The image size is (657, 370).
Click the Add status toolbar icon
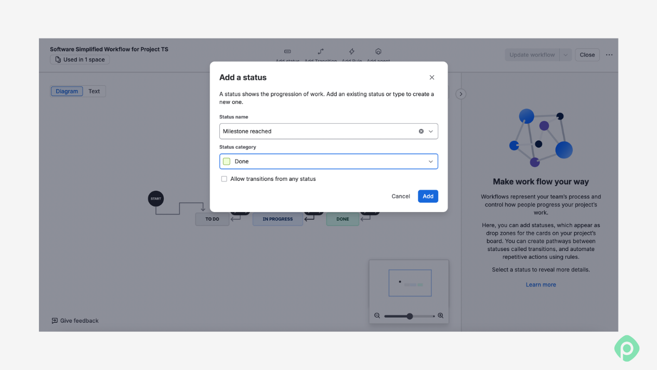coord(287,51)
